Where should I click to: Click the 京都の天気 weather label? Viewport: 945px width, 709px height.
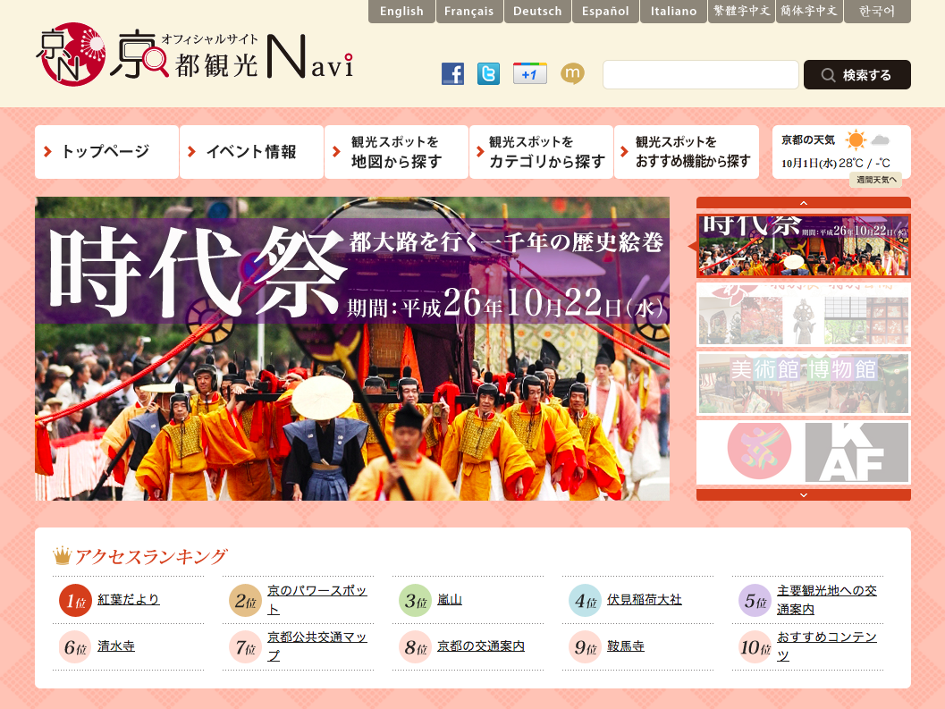click(x=808, y=139)
